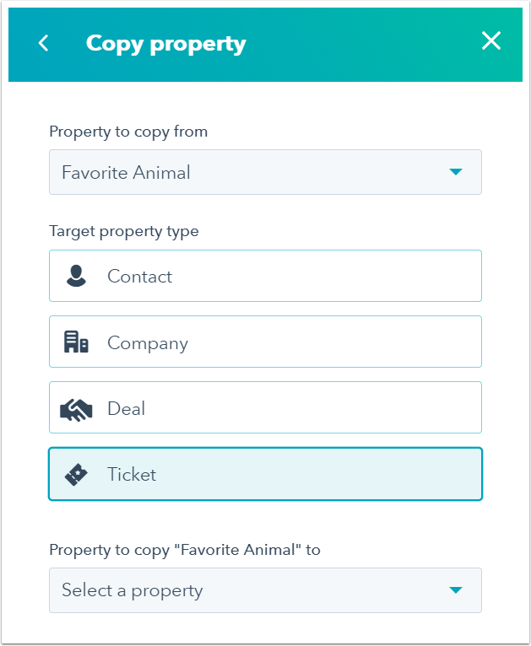Click the Ticket icon
This screenshot has height=646, width=531.
point(77,475)
